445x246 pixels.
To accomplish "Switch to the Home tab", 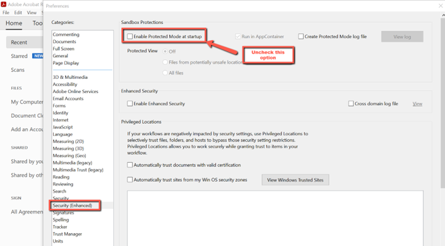I will click(14, 23).
